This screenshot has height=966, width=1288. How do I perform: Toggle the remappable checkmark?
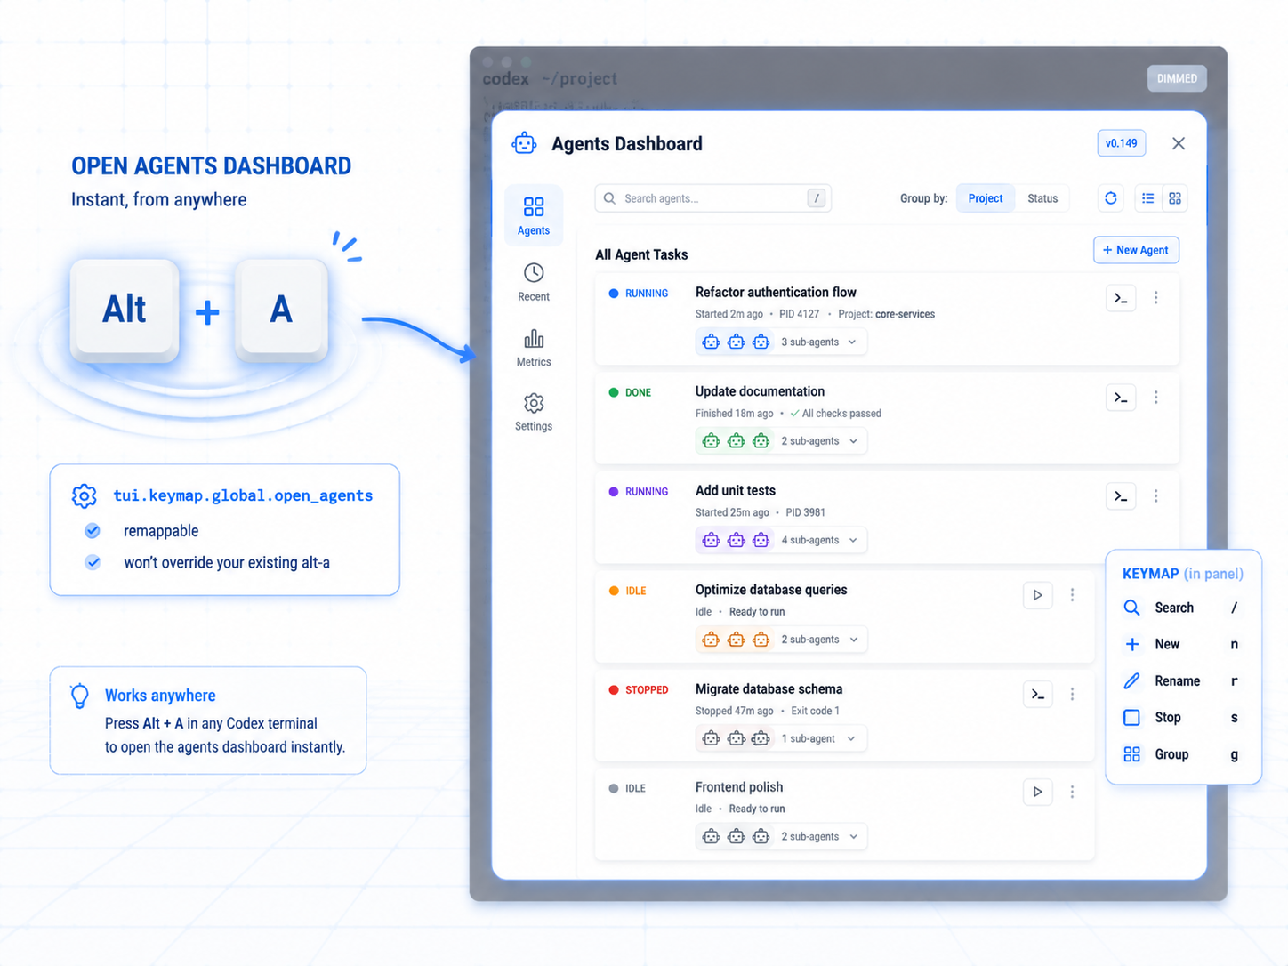pyautogui.click(x=93, y=531)
